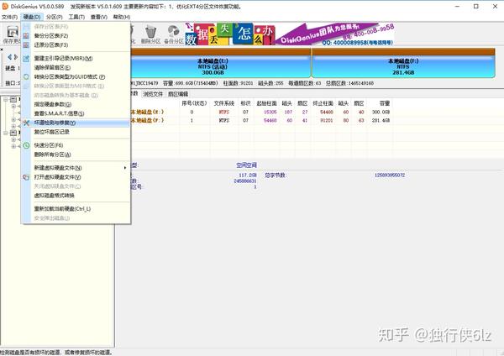Open the 分区(P) menu
The height and width of the screenshot is (356, 504).
pyautogui.click(x=55, y=17)
